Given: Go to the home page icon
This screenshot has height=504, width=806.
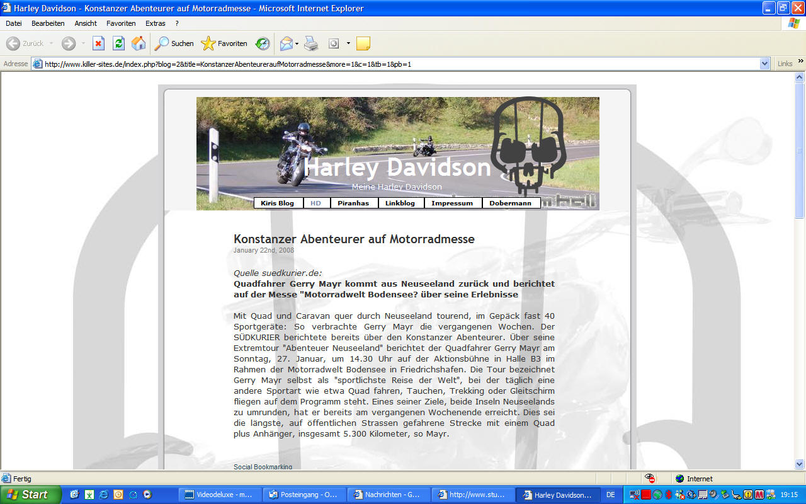Looking at the screenshot, I should [x=139, y=43].
